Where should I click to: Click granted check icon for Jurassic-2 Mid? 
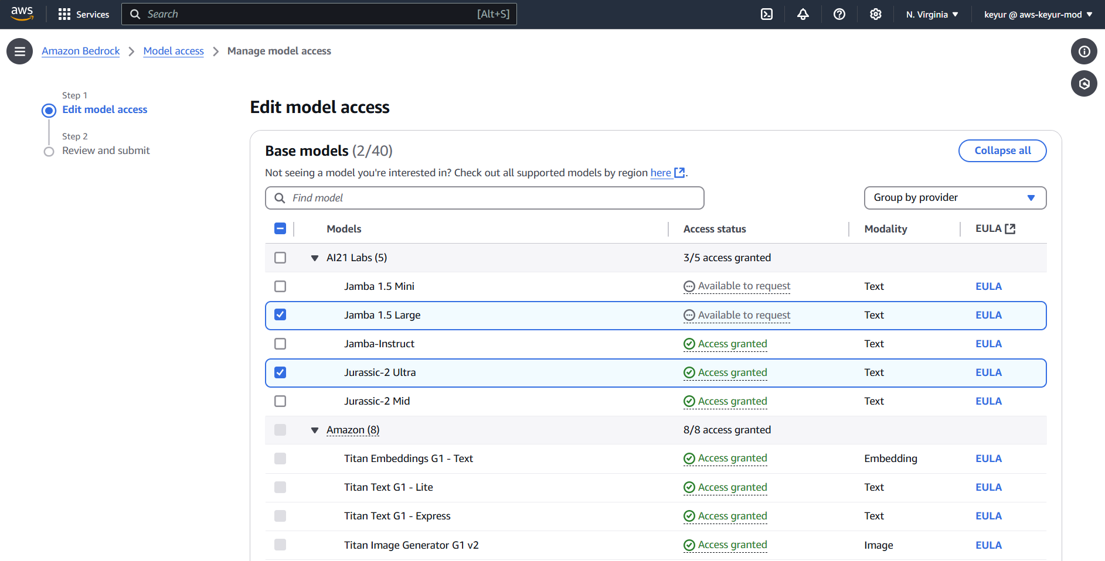689,401
